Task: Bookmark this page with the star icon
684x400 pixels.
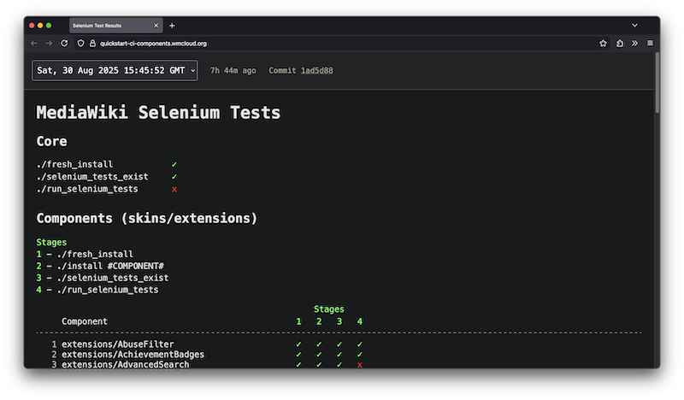Action: coord(603,44)
